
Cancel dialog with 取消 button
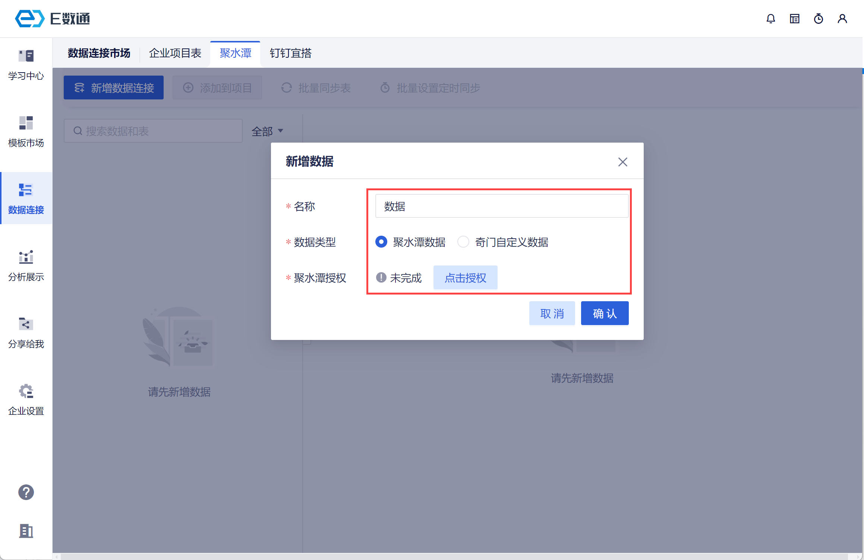[552, 314]
